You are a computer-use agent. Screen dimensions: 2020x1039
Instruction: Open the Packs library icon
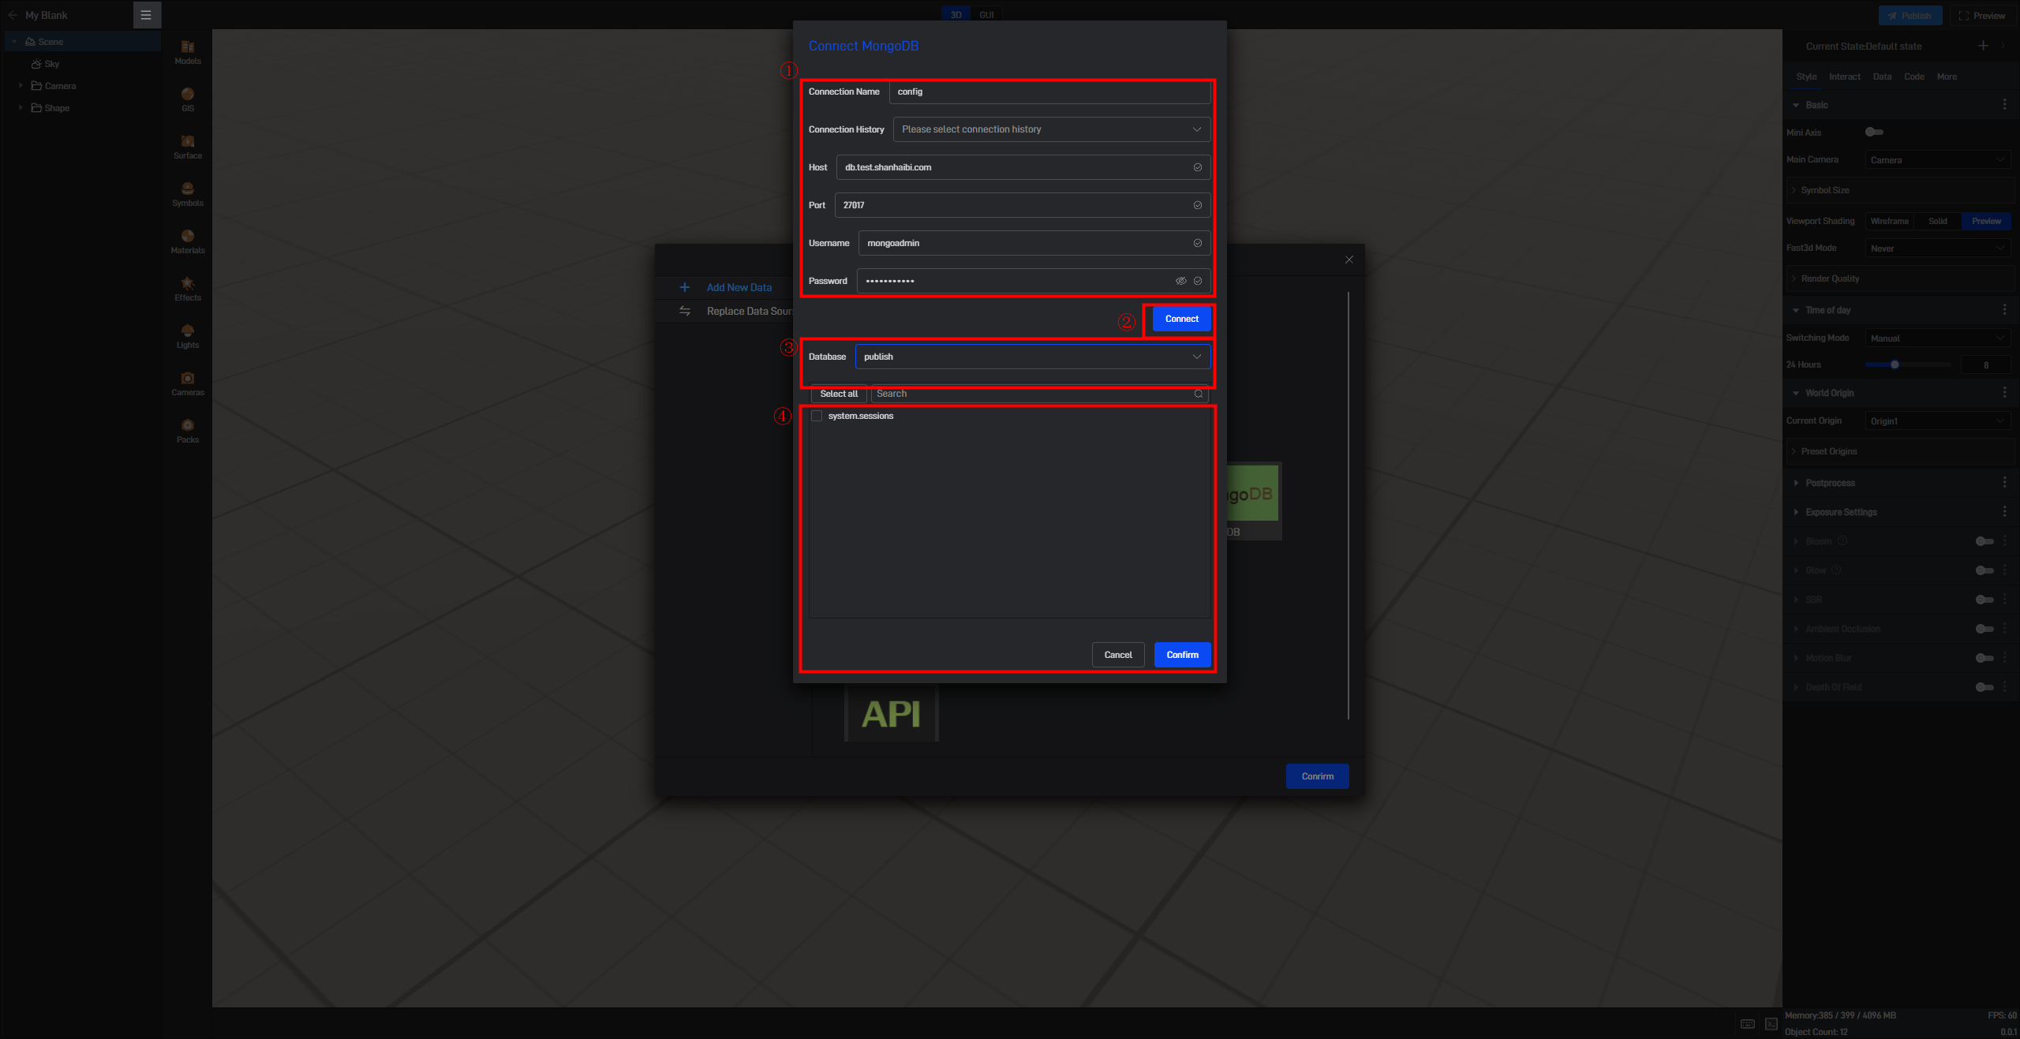[x=188, y=431]
